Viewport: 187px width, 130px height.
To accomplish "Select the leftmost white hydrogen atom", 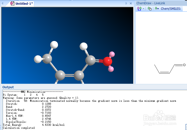I will coord(38,59).
